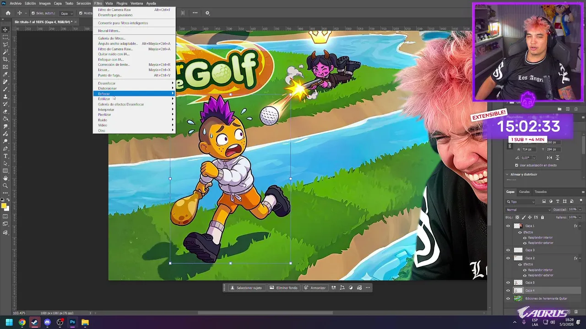This screenshot has height=329, width=586.
Task: Filter layers by text type icon
Action: (558, 202)
